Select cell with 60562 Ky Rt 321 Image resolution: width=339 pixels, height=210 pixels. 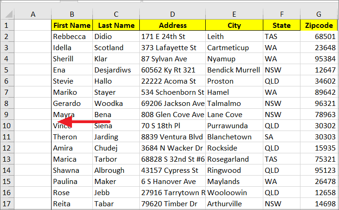(173, 70)
